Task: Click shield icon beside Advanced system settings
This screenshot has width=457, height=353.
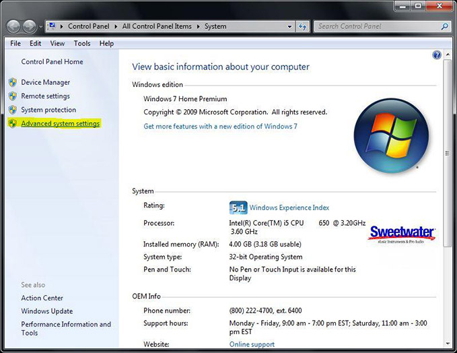Action: pyautogui.click(x=13, y=123)
